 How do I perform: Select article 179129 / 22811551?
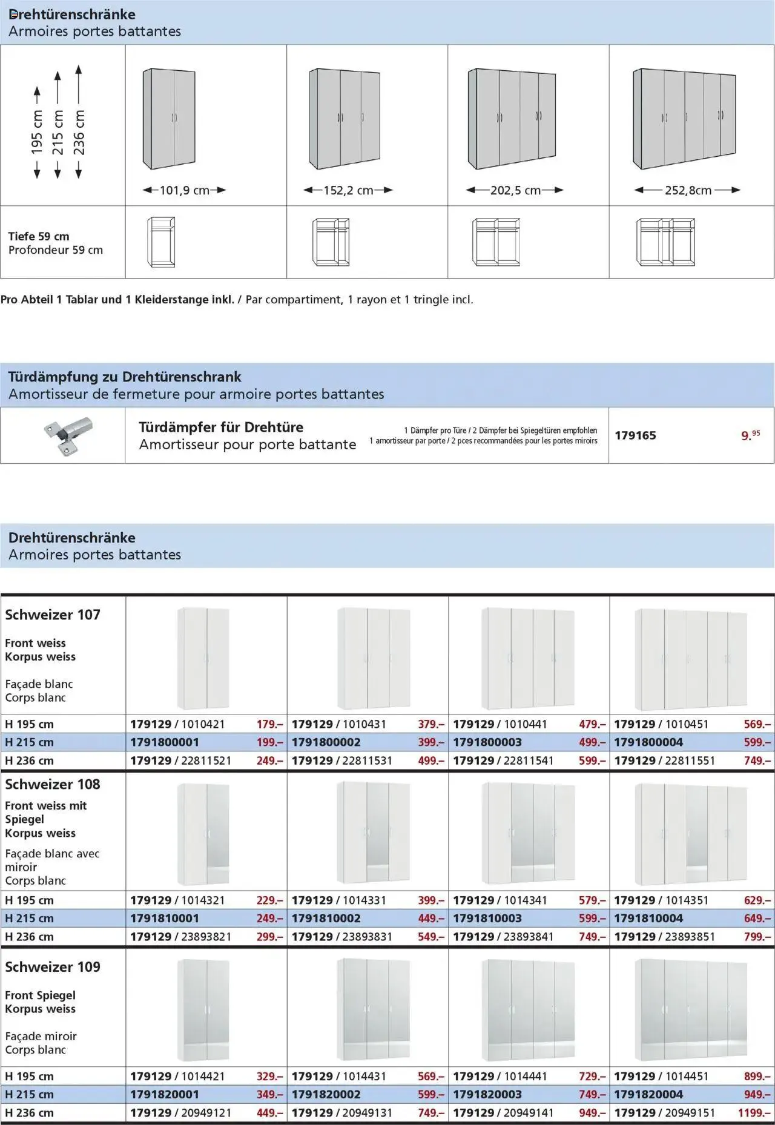coord(665,760)
